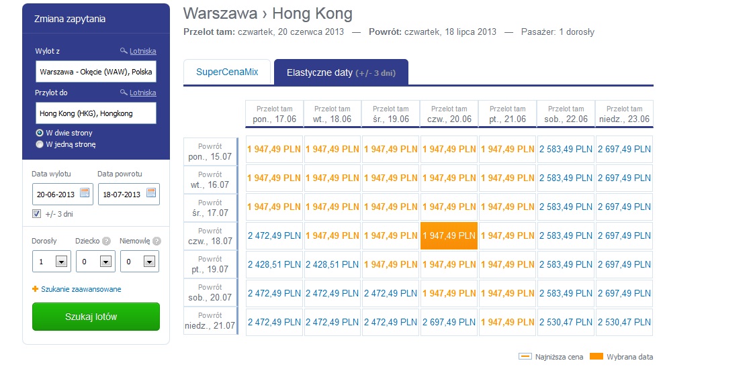Choose 1 947,49 PLN for 18.06, return 16.07
The width and height of the screenshot is (753, 381).
(333, 178)
